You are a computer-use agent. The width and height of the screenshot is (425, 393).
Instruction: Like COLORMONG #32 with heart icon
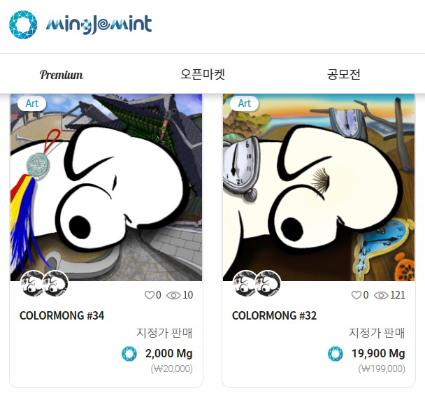356,295
